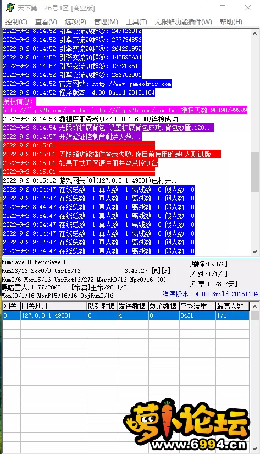260x454 pixels.
Task: Click the 在线:1/1/0 status text
Action: click(x=208, y=274)
